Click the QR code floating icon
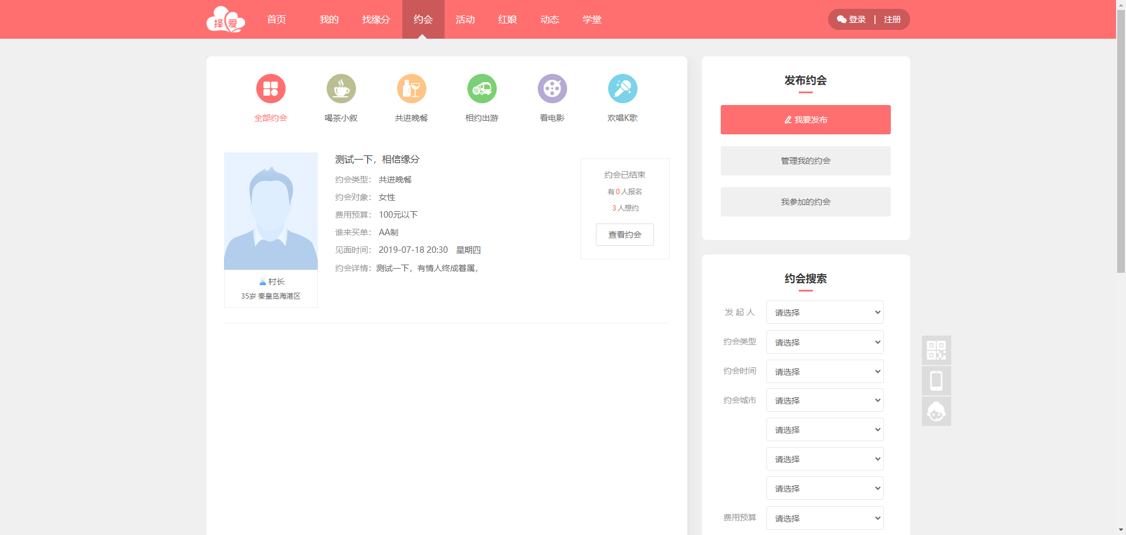The width and height of the screenshot is (1126, 535). tap(936, 350)
